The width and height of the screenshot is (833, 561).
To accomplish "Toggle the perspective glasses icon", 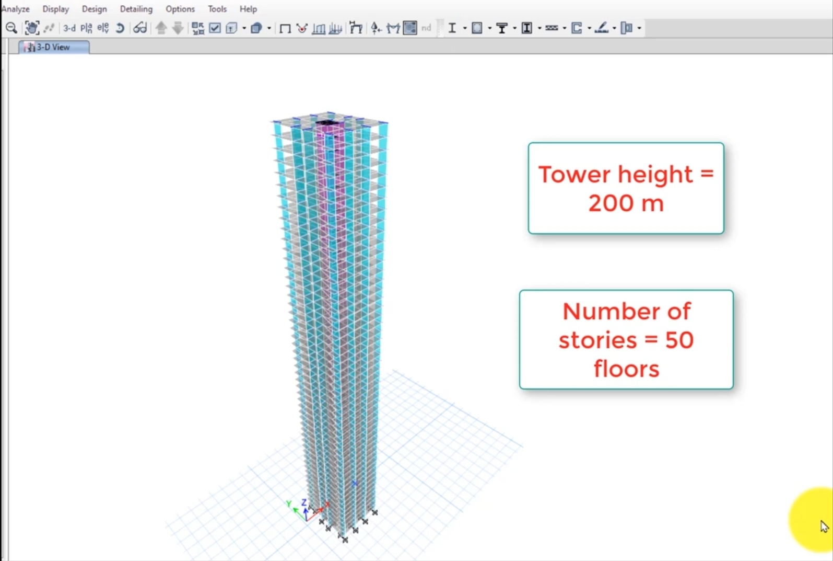I will point(140,28).
